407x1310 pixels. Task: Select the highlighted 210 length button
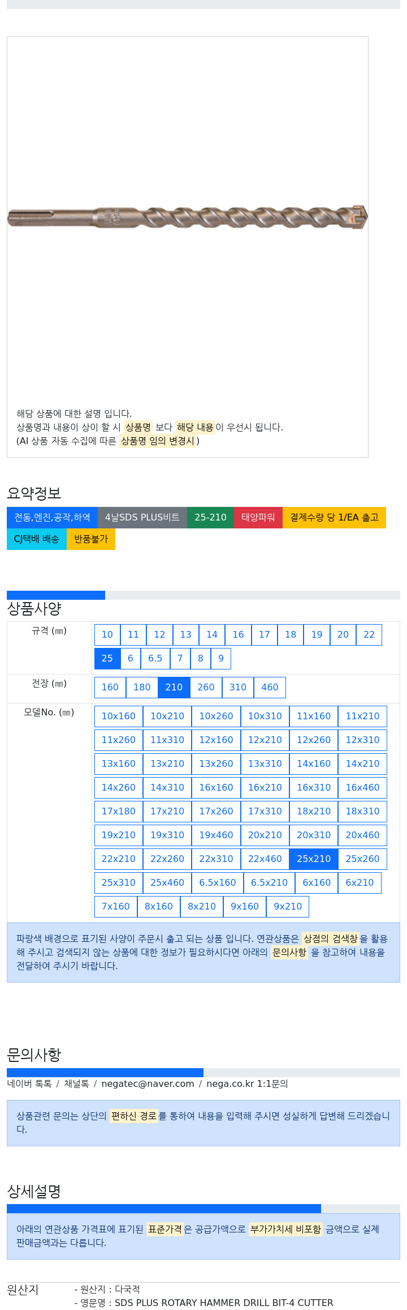[x=174, y=688]
